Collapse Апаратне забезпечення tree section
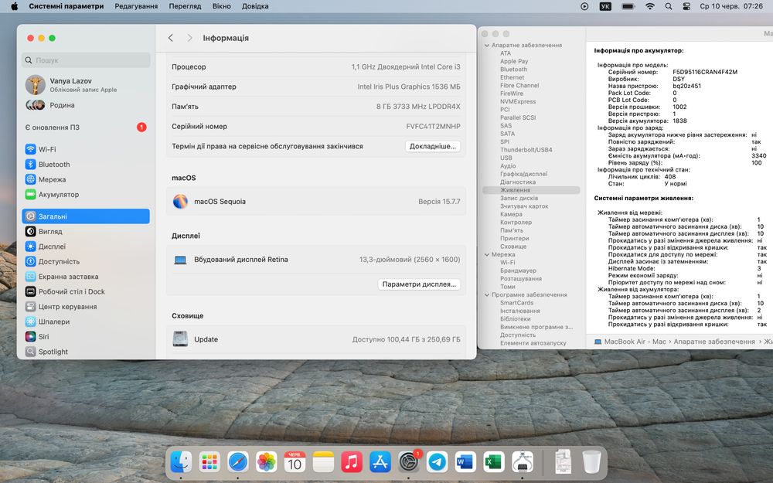773x483 pixels. [487, 46]
